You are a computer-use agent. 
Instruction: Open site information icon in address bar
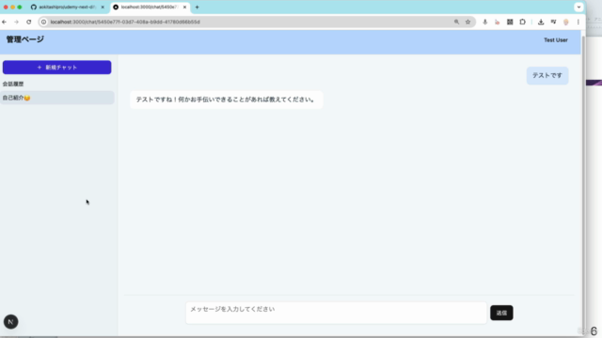44,22
